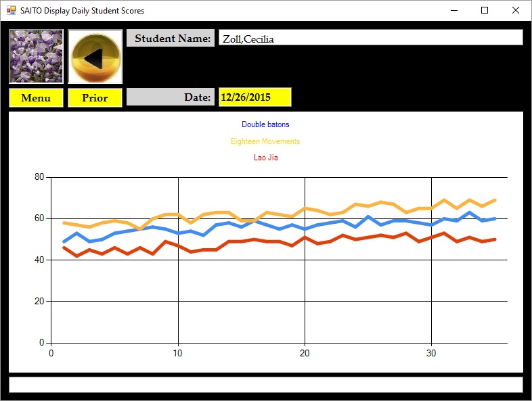The width and height of the screenshot is (532, 401).
Task: Maximize the SAITO window
Action: tap(485, 10)
